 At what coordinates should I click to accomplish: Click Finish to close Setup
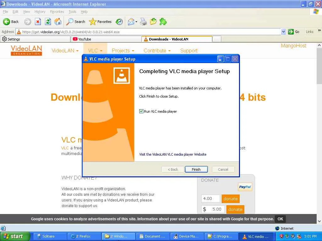[x=196, y=169]
